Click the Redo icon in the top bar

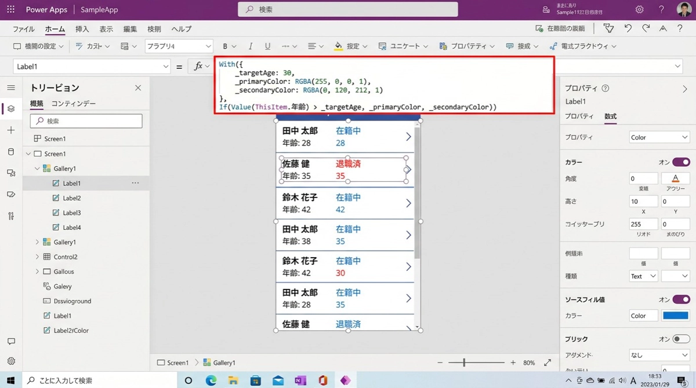[646, 28]
